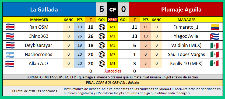Select Valdinin (MEX) manager cell

coord(186,45)
